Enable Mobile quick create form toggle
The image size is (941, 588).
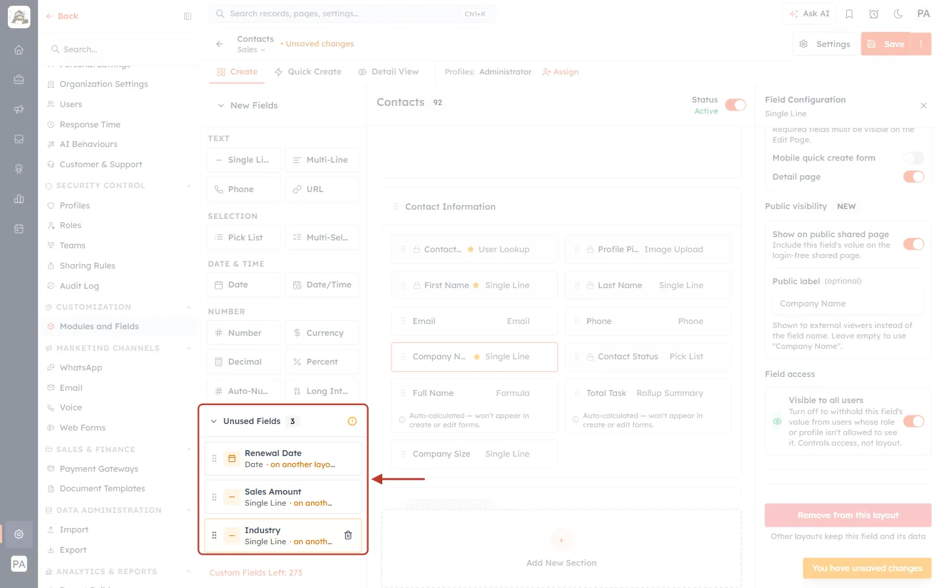point(914,158)
